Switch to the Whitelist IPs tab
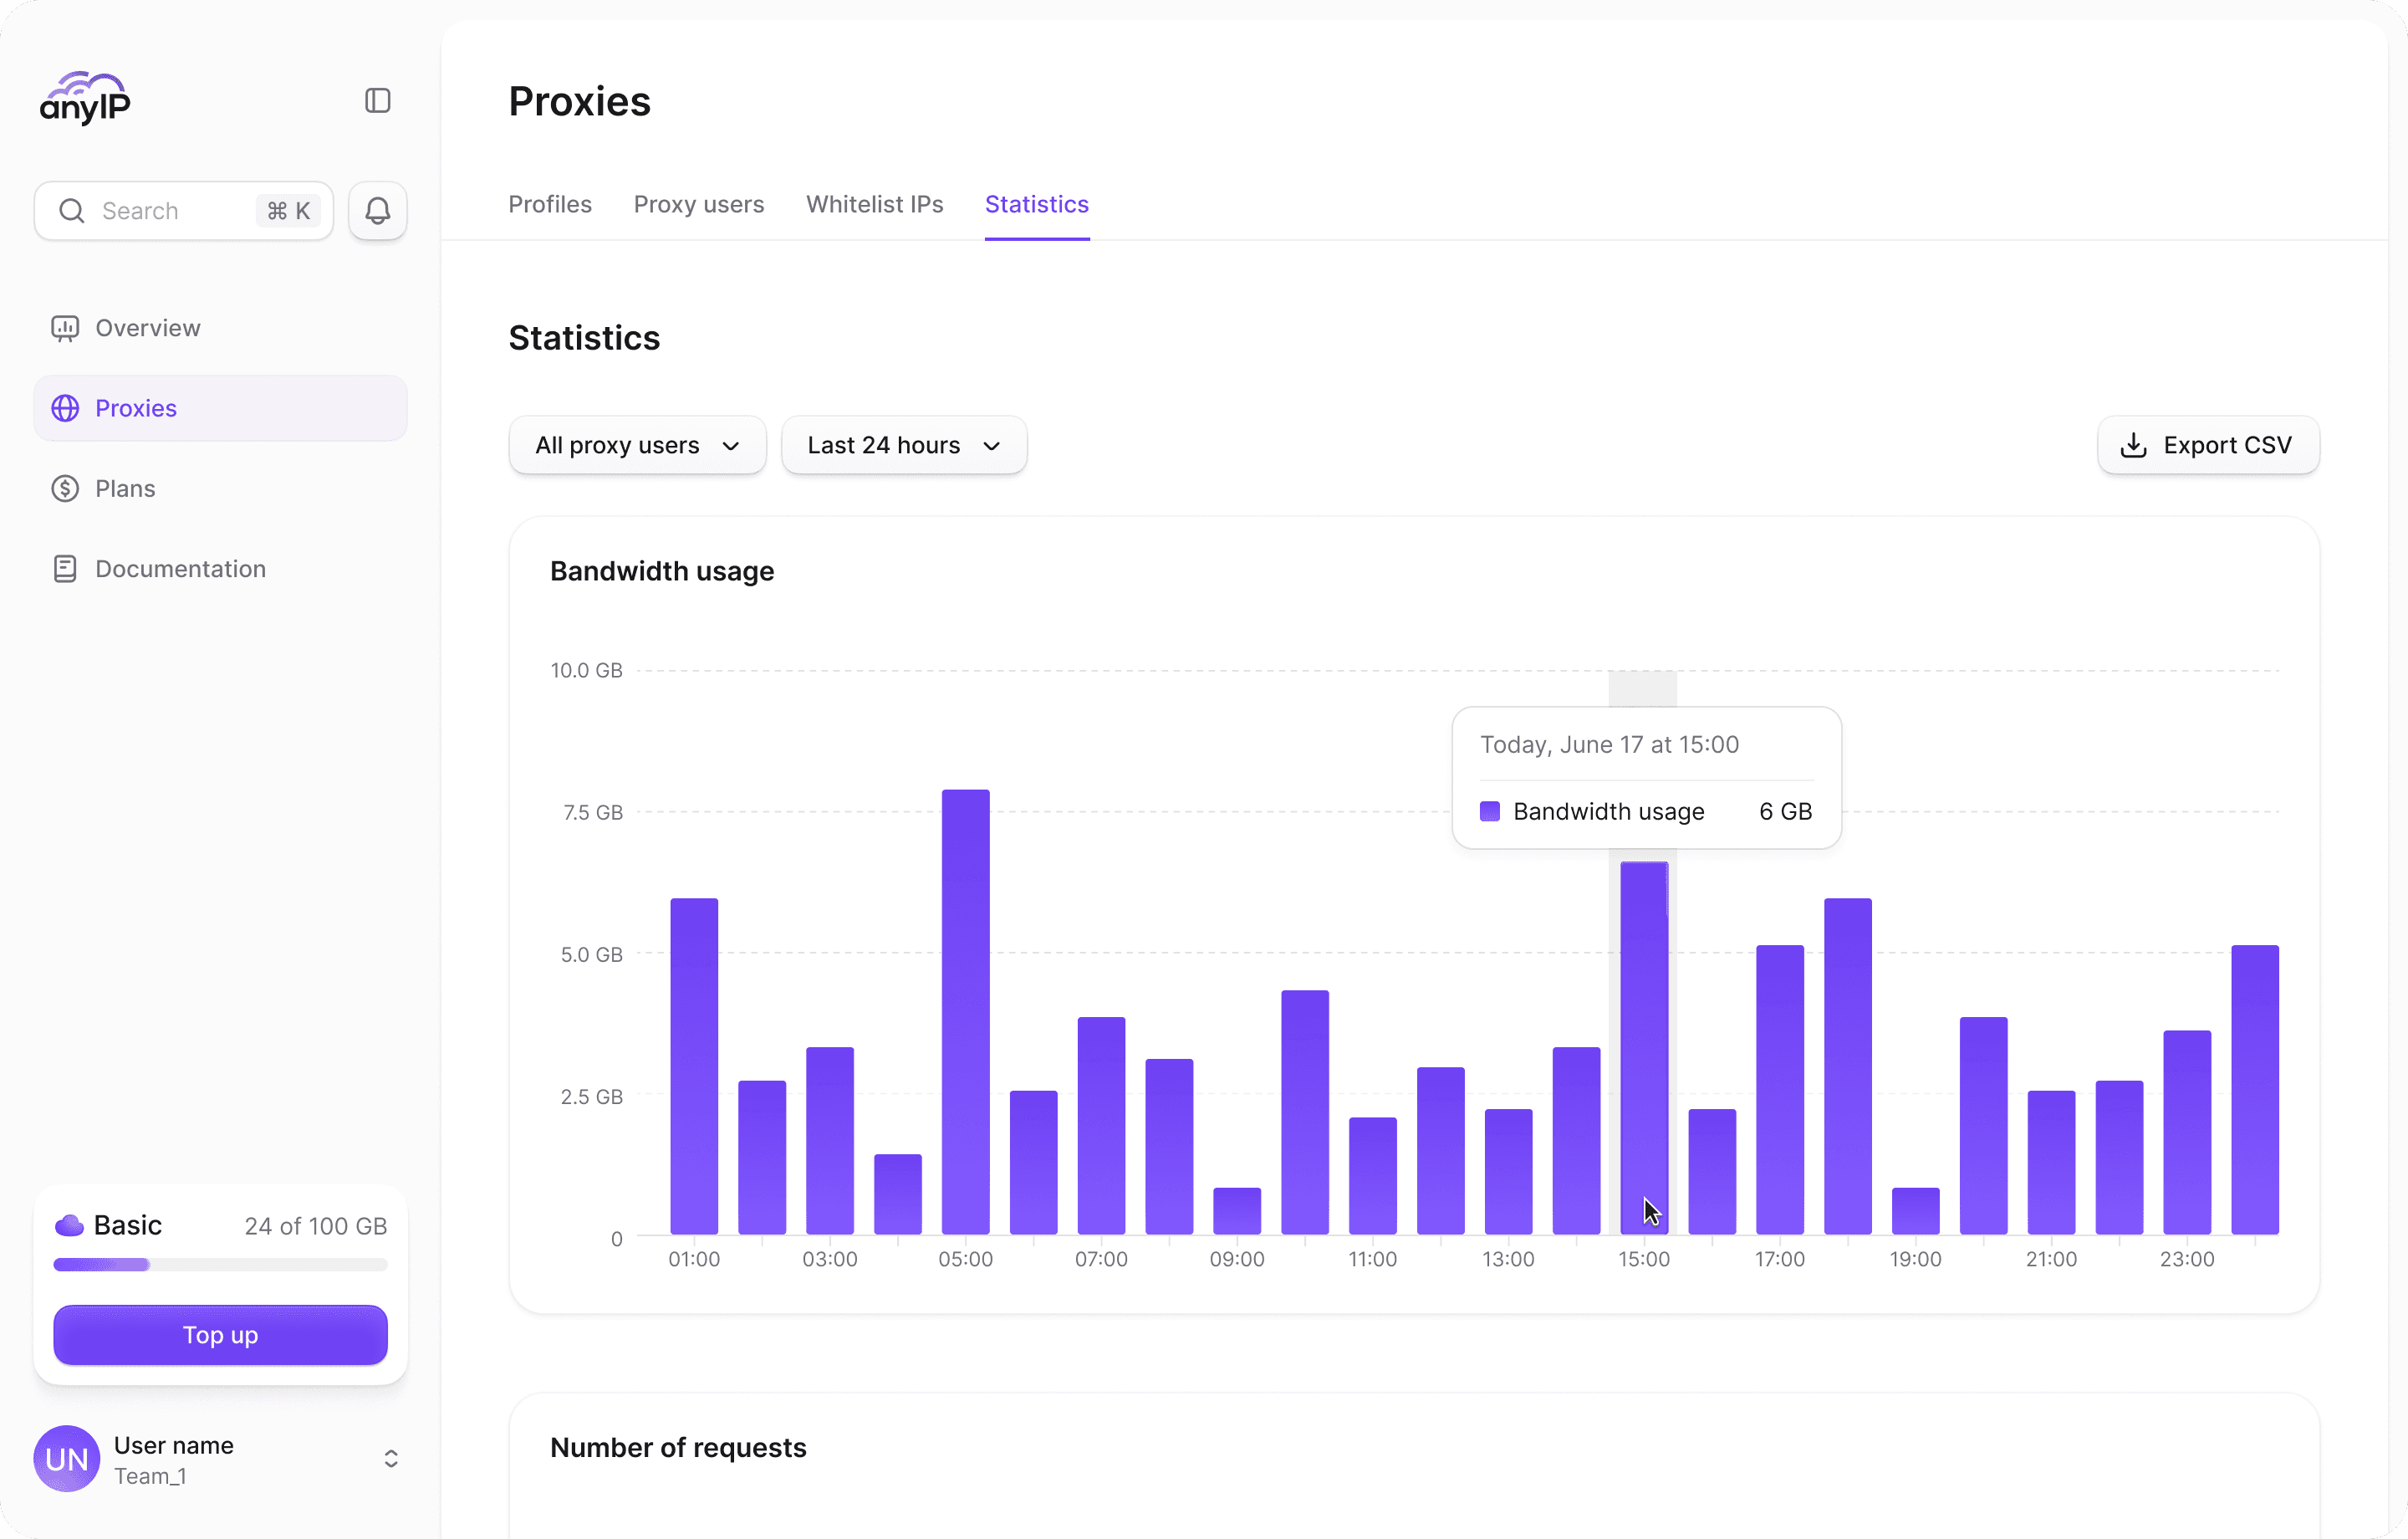2408x1539 pixels. tap(874, 204)
